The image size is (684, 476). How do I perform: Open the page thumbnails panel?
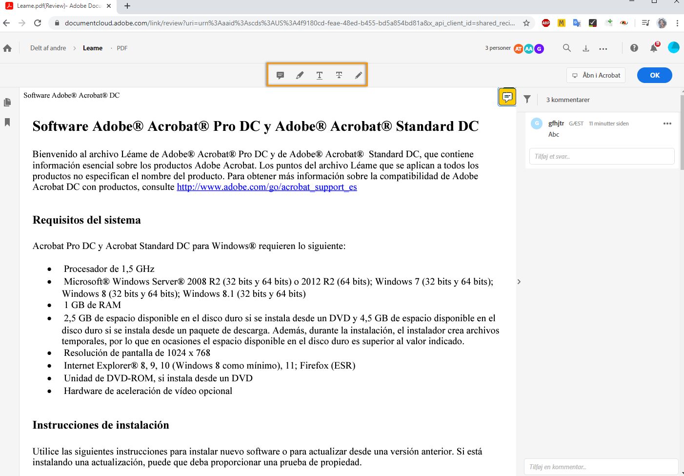pos(7,103)
